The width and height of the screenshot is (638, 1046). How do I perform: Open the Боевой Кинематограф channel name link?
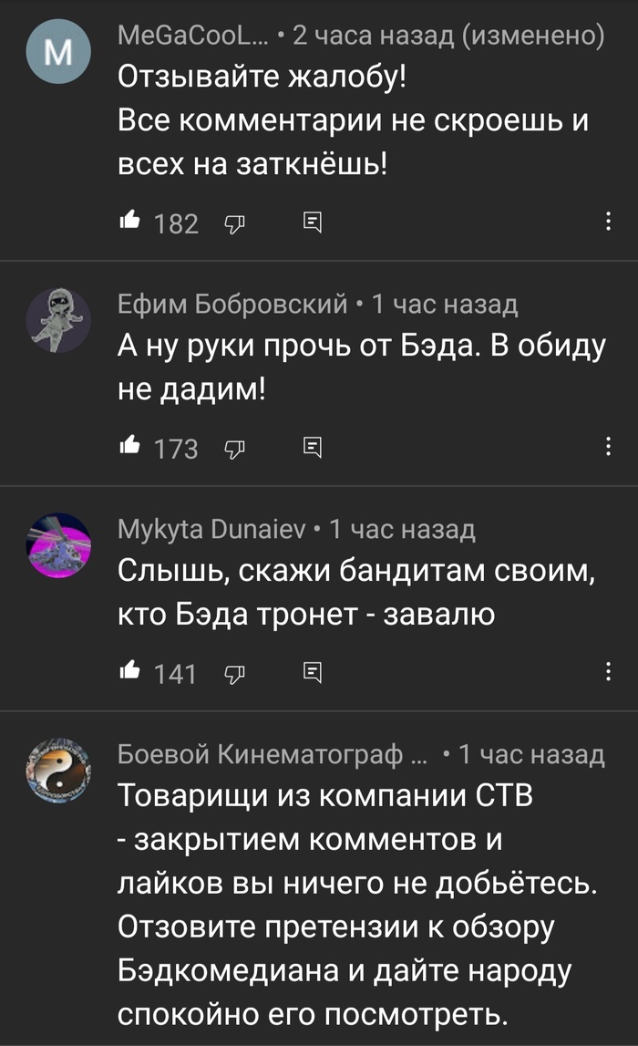(273, 754)
